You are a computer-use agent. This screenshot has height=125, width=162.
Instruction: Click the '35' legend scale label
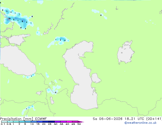tap(61, 124)
